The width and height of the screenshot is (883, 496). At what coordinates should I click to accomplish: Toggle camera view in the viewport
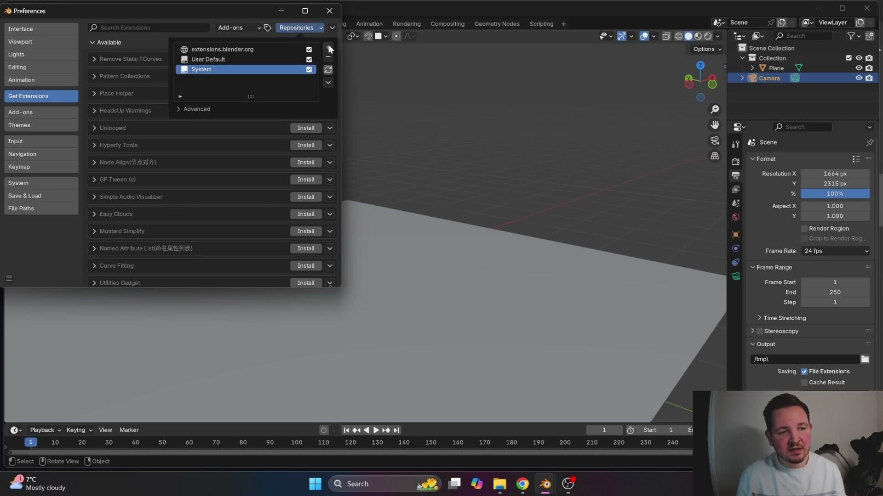tap(715, 141)
